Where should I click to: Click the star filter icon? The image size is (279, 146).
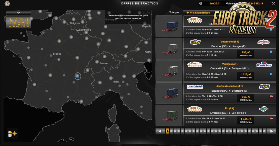(10, 26)
